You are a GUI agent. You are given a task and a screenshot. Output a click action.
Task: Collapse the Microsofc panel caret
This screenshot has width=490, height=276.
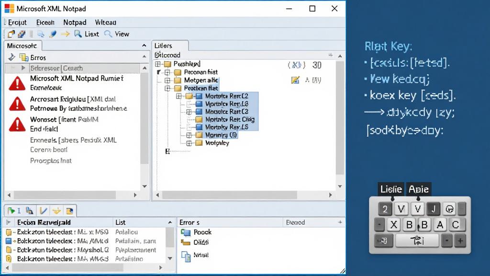[x=144, y=46]
